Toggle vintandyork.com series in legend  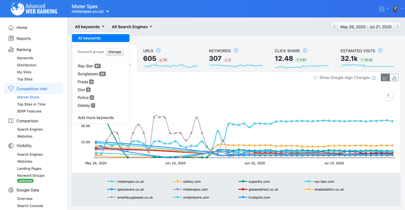pyautogui.click(x=191, y=197)
